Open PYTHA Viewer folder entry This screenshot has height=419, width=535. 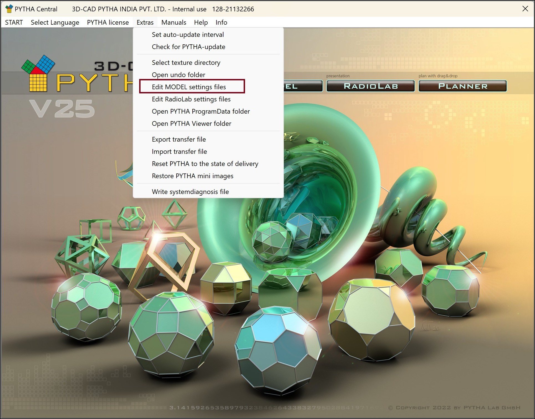point(208,124)
